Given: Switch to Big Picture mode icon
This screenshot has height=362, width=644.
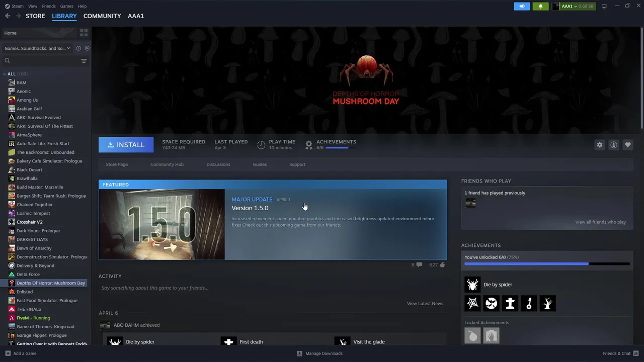Looking at the screenshot, I should (604, 6).
